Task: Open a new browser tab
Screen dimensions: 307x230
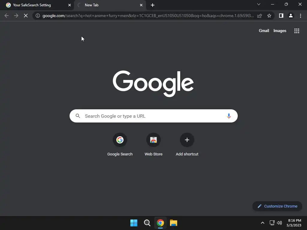Action: click(153, 5)
